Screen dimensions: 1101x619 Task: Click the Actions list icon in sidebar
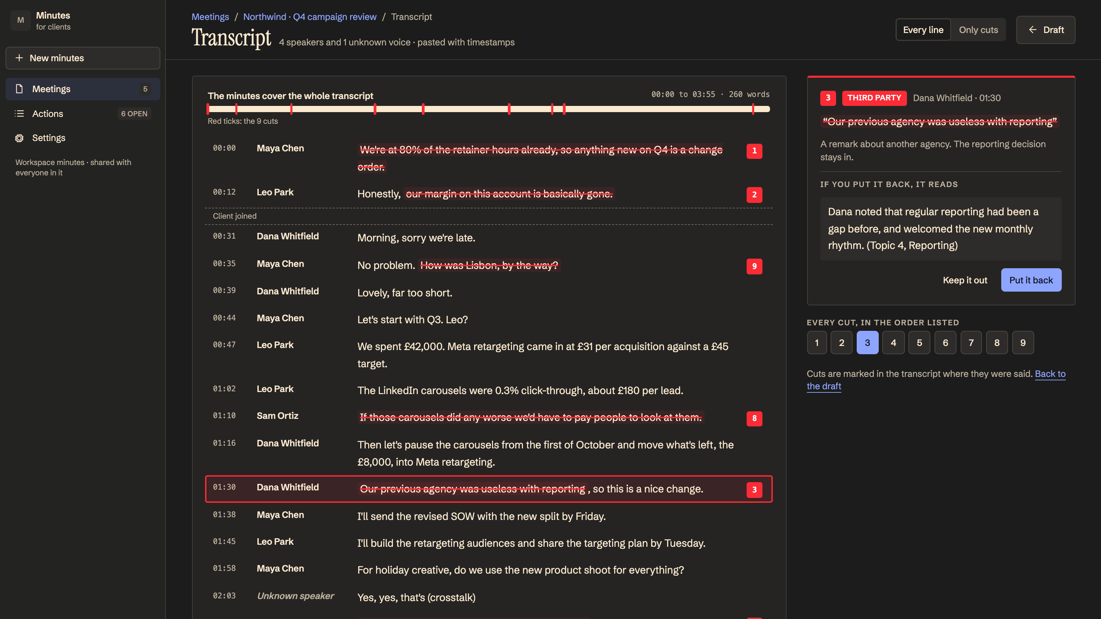(19, 113)
